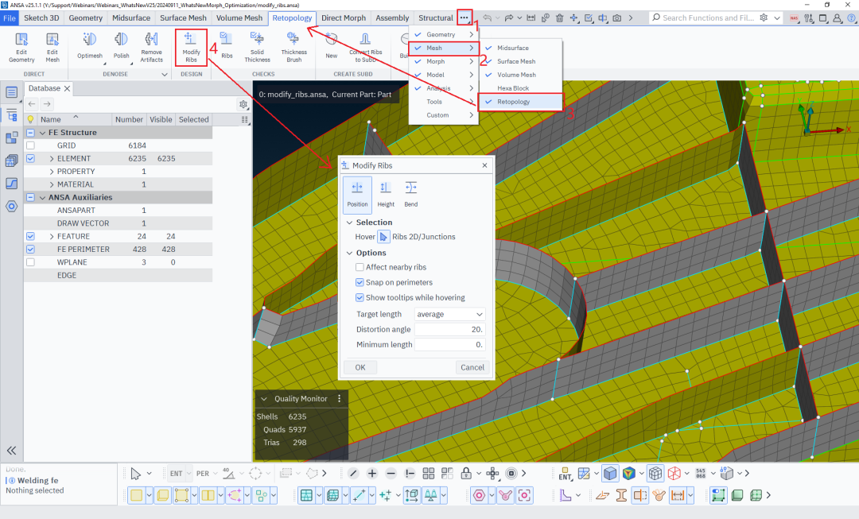Image resolution: width=859 pixels, height=519 pixels.
Task: Open Quality Monitor options menu
Action: coord(339,398)
